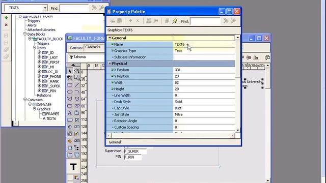326x183 pixels.
Task: Select the Radio Button item tool
Action: click(70, 127)
